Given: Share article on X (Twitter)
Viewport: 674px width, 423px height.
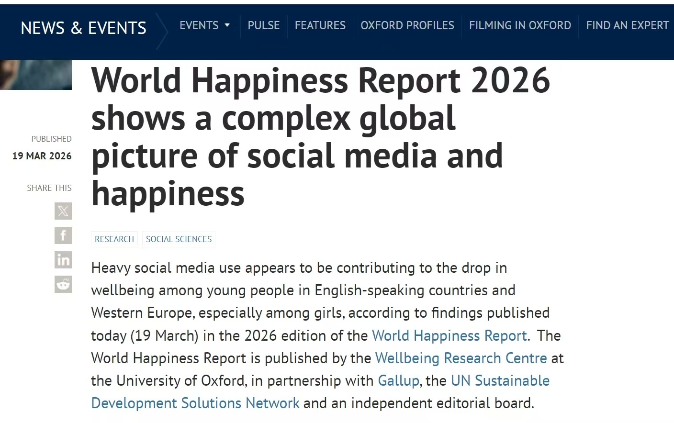Looking at the screenshot, I should tap(63, 211).
